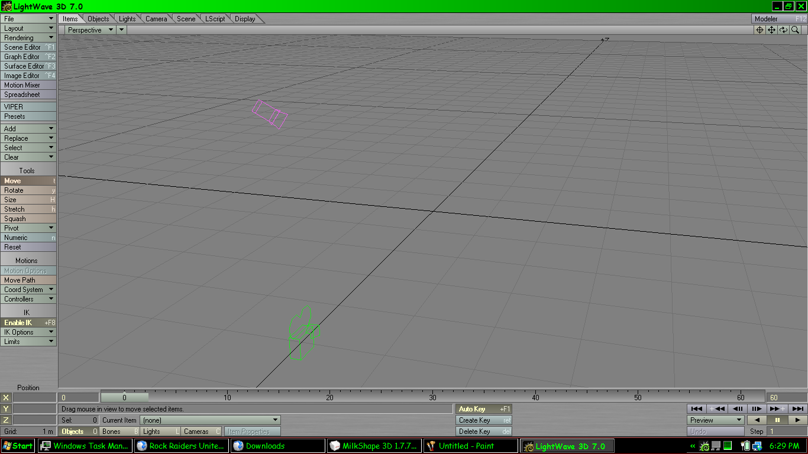Select the green camera in the viewport
Screen dimensions: 808x454
304,333
